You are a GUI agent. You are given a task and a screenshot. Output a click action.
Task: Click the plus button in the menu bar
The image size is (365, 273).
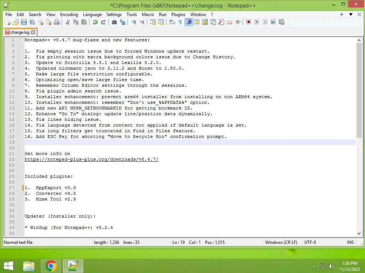341,14
